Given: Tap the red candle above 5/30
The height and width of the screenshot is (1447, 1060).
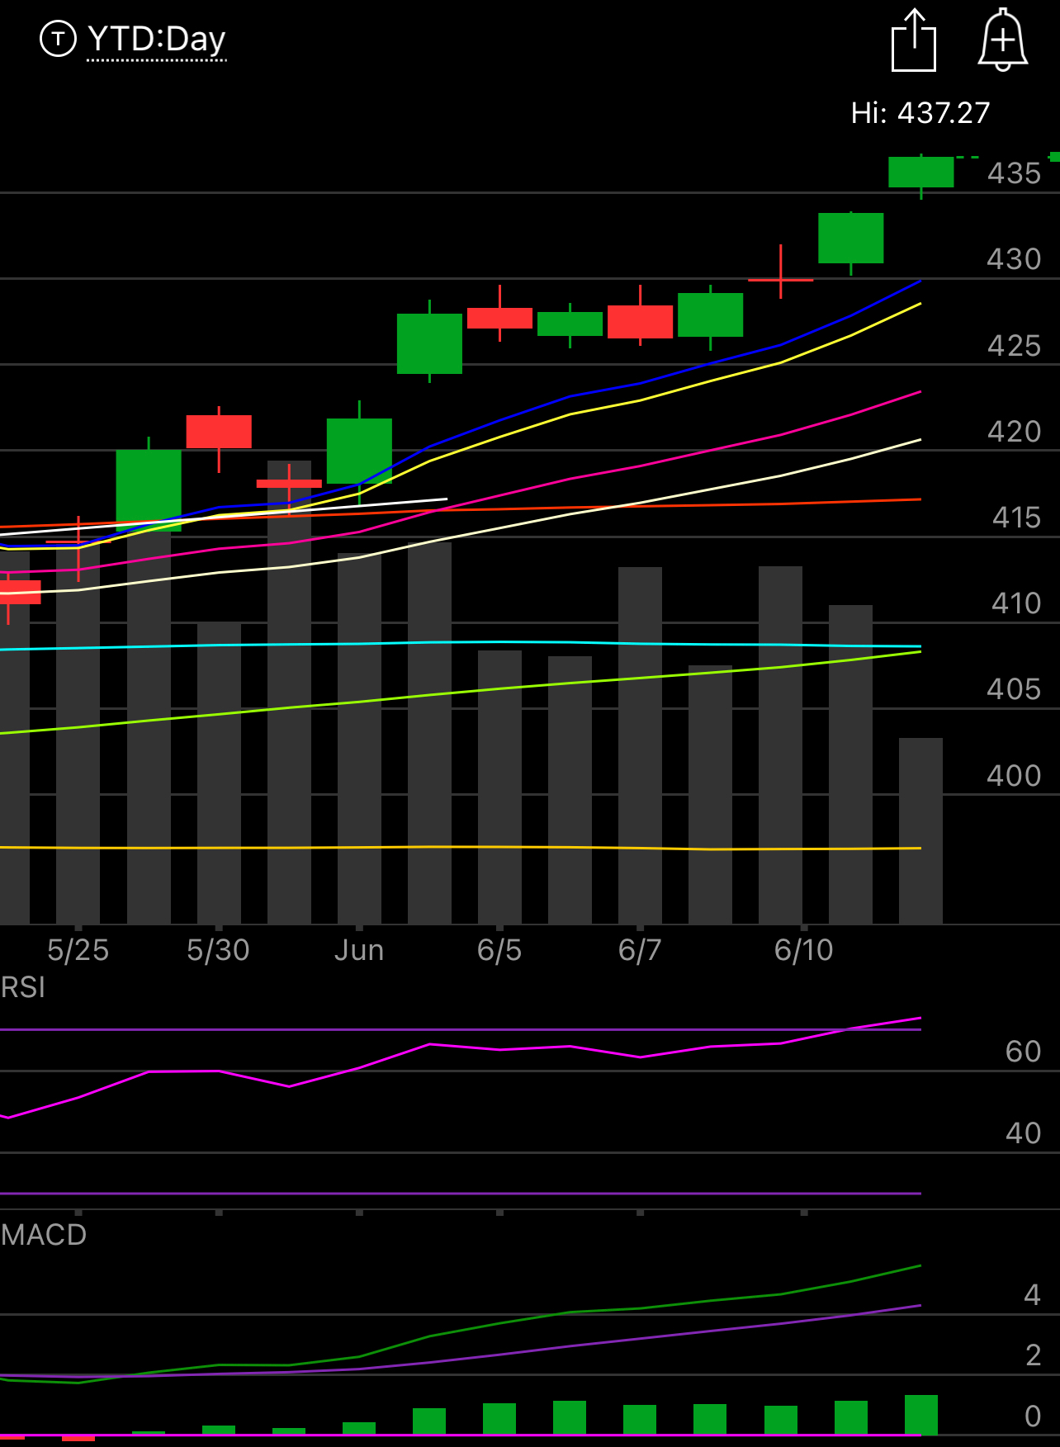Looking at the screenshot, I should [x=219, y=432].
